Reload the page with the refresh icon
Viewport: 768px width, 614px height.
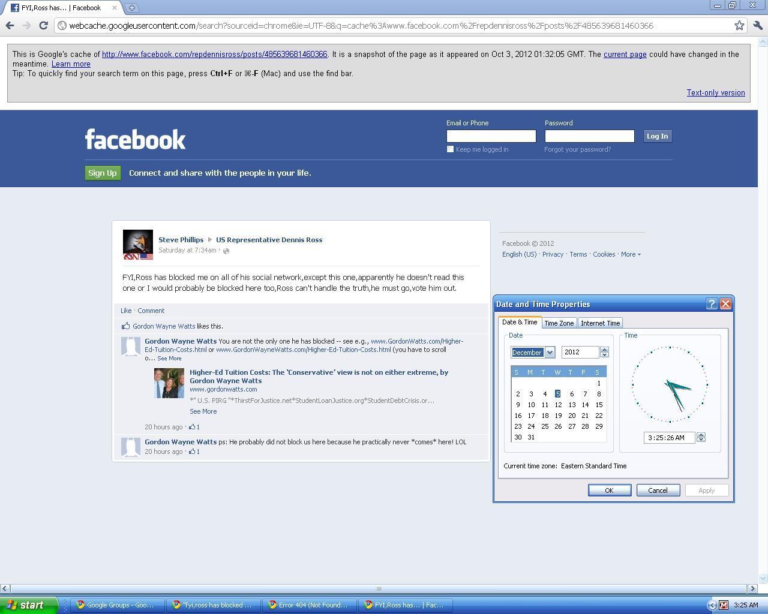pos(43,25)
